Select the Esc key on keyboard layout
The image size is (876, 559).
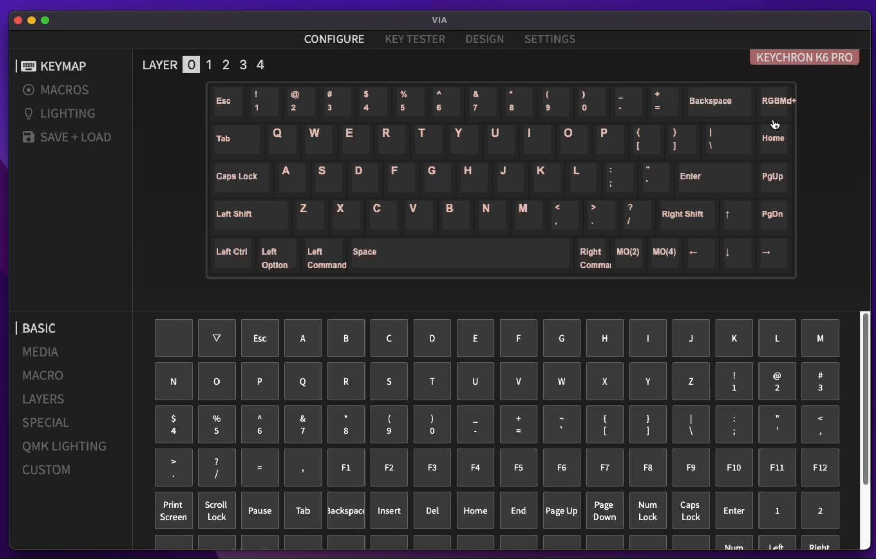tap(227, 101)
